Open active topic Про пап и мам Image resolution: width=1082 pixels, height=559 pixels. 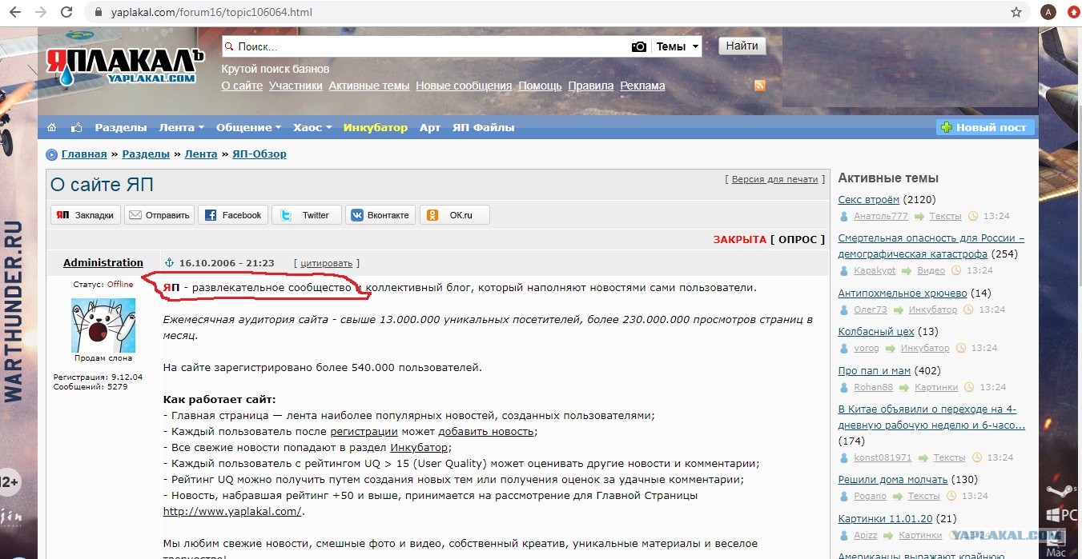point(875,370)
